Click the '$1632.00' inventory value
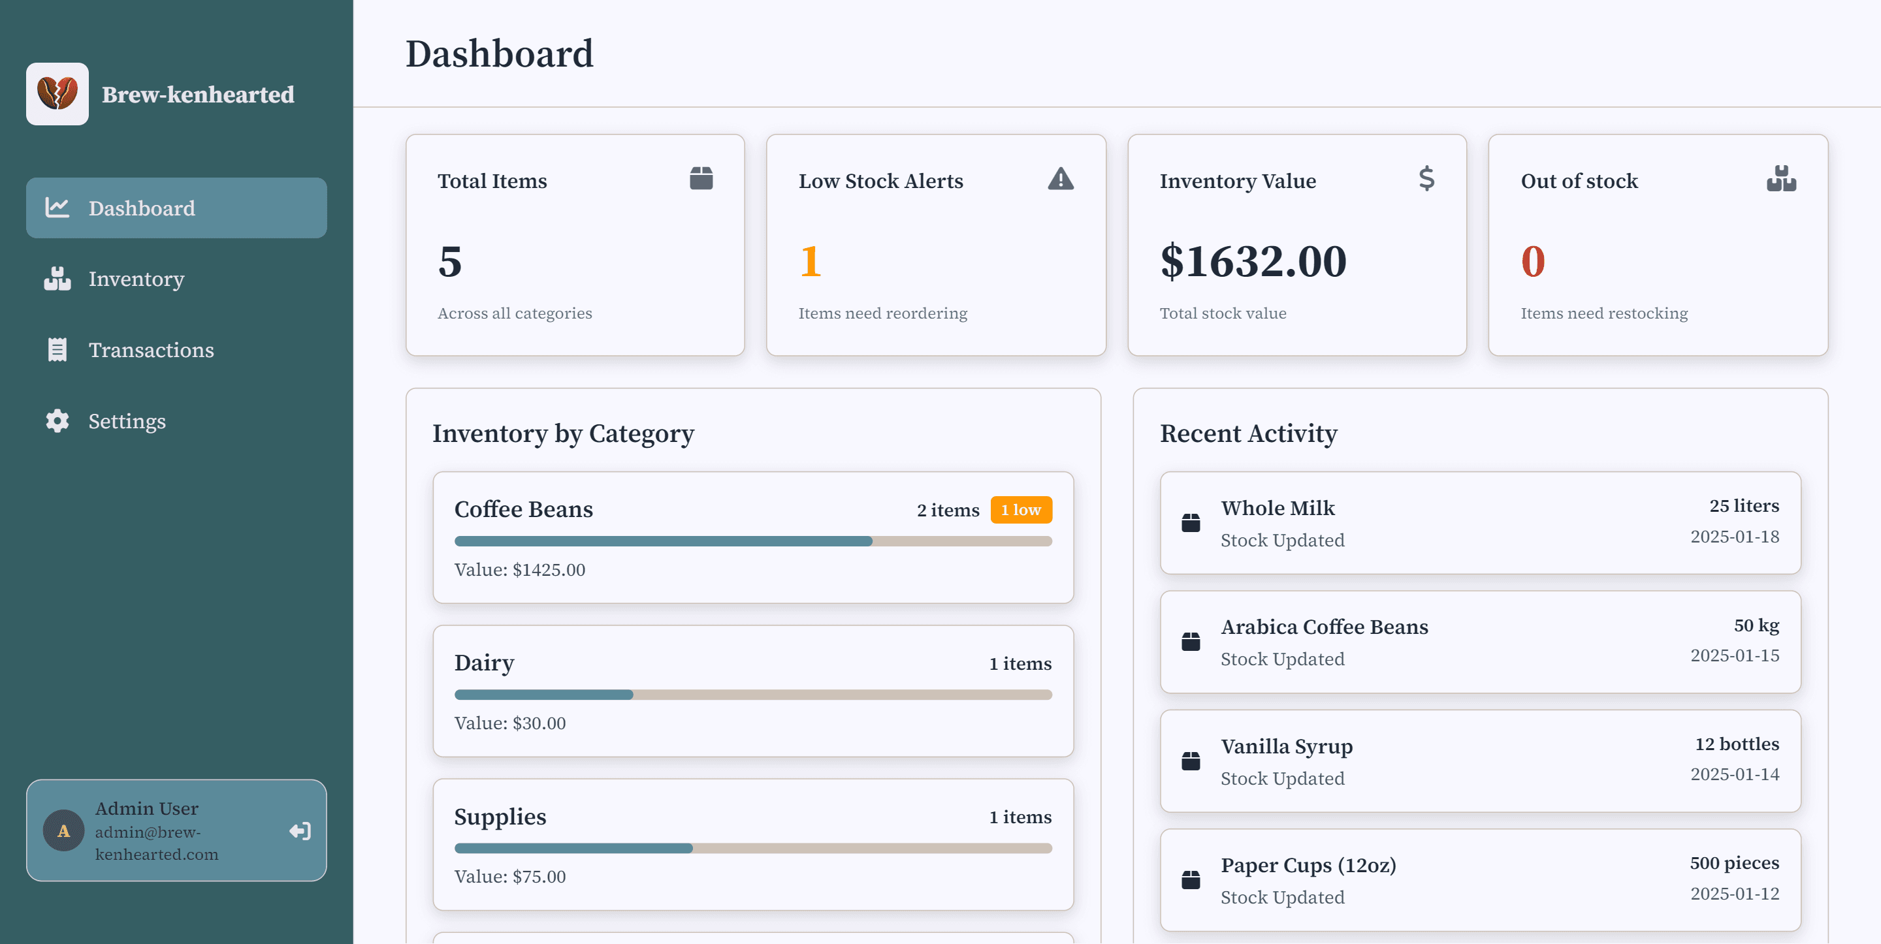 click(x=1253, y=261)
